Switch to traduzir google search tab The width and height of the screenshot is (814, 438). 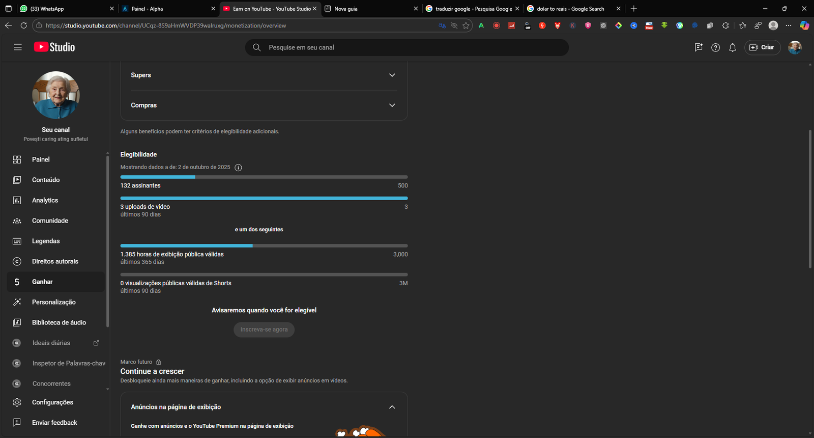tap(473, 9)
